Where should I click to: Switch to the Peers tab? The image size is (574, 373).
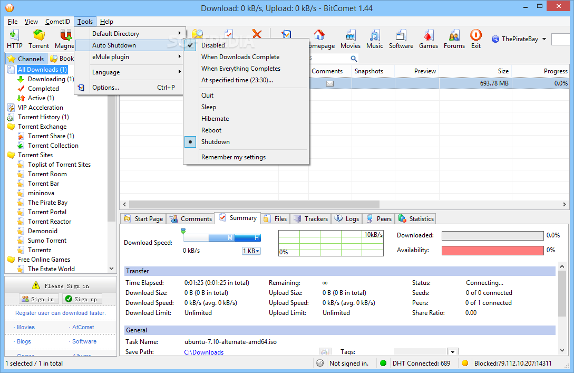380,219
